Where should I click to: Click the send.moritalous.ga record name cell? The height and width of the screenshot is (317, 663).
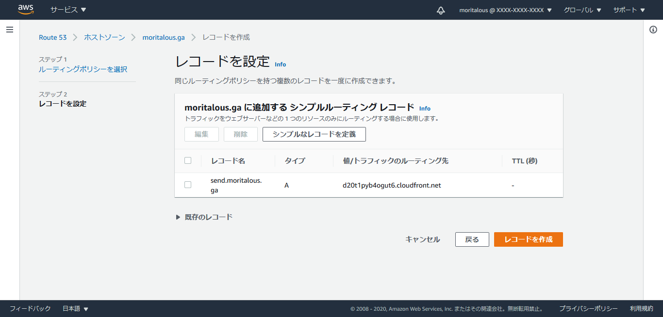click(x=236, y=185)
